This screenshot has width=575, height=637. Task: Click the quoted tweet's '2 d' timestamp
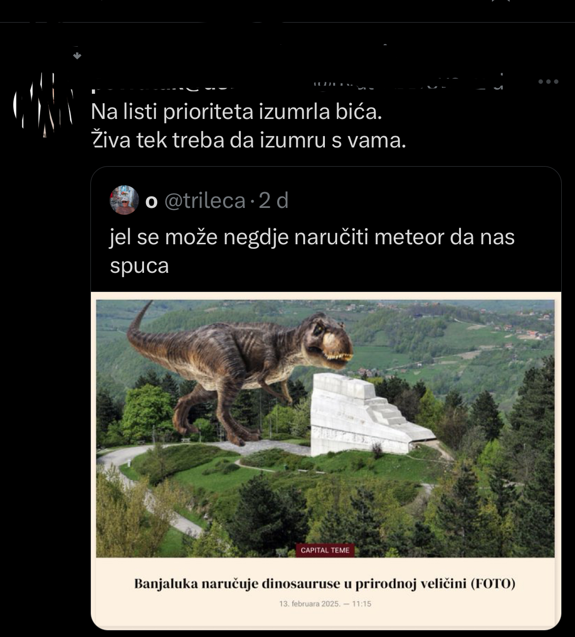(273, 201)
